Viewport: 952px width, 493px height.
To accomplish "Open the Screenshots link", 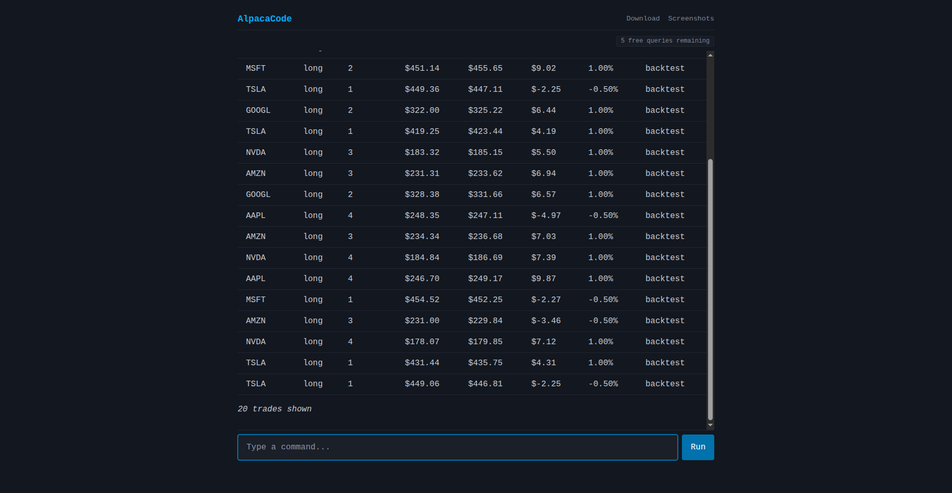I will click(x=691, y=18).
